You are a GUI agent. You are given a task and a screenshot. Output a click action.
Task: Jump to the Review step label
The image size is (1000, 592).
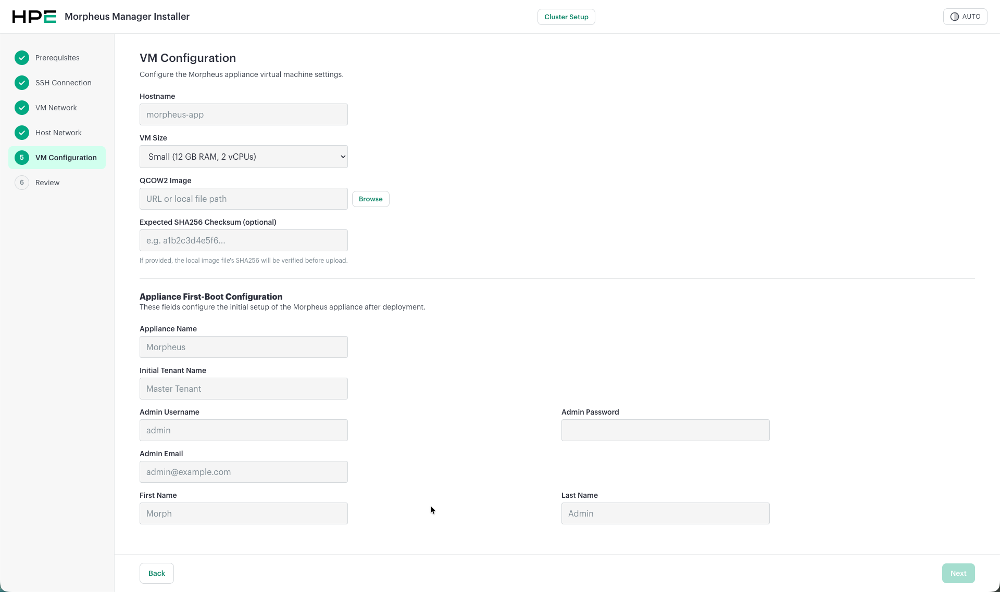(x=47, y=183)
